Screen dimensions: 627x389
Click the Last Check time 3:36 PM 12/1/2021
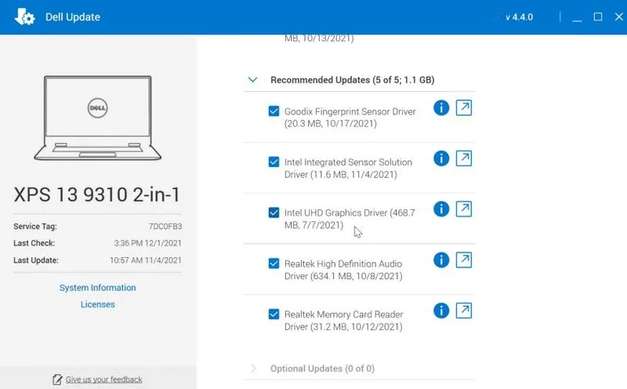[x=147, y=243]
